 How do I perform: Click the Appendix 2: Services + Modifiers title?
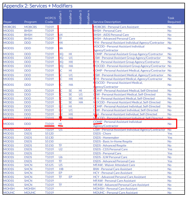pyautogui.click(x=38, y=6)
